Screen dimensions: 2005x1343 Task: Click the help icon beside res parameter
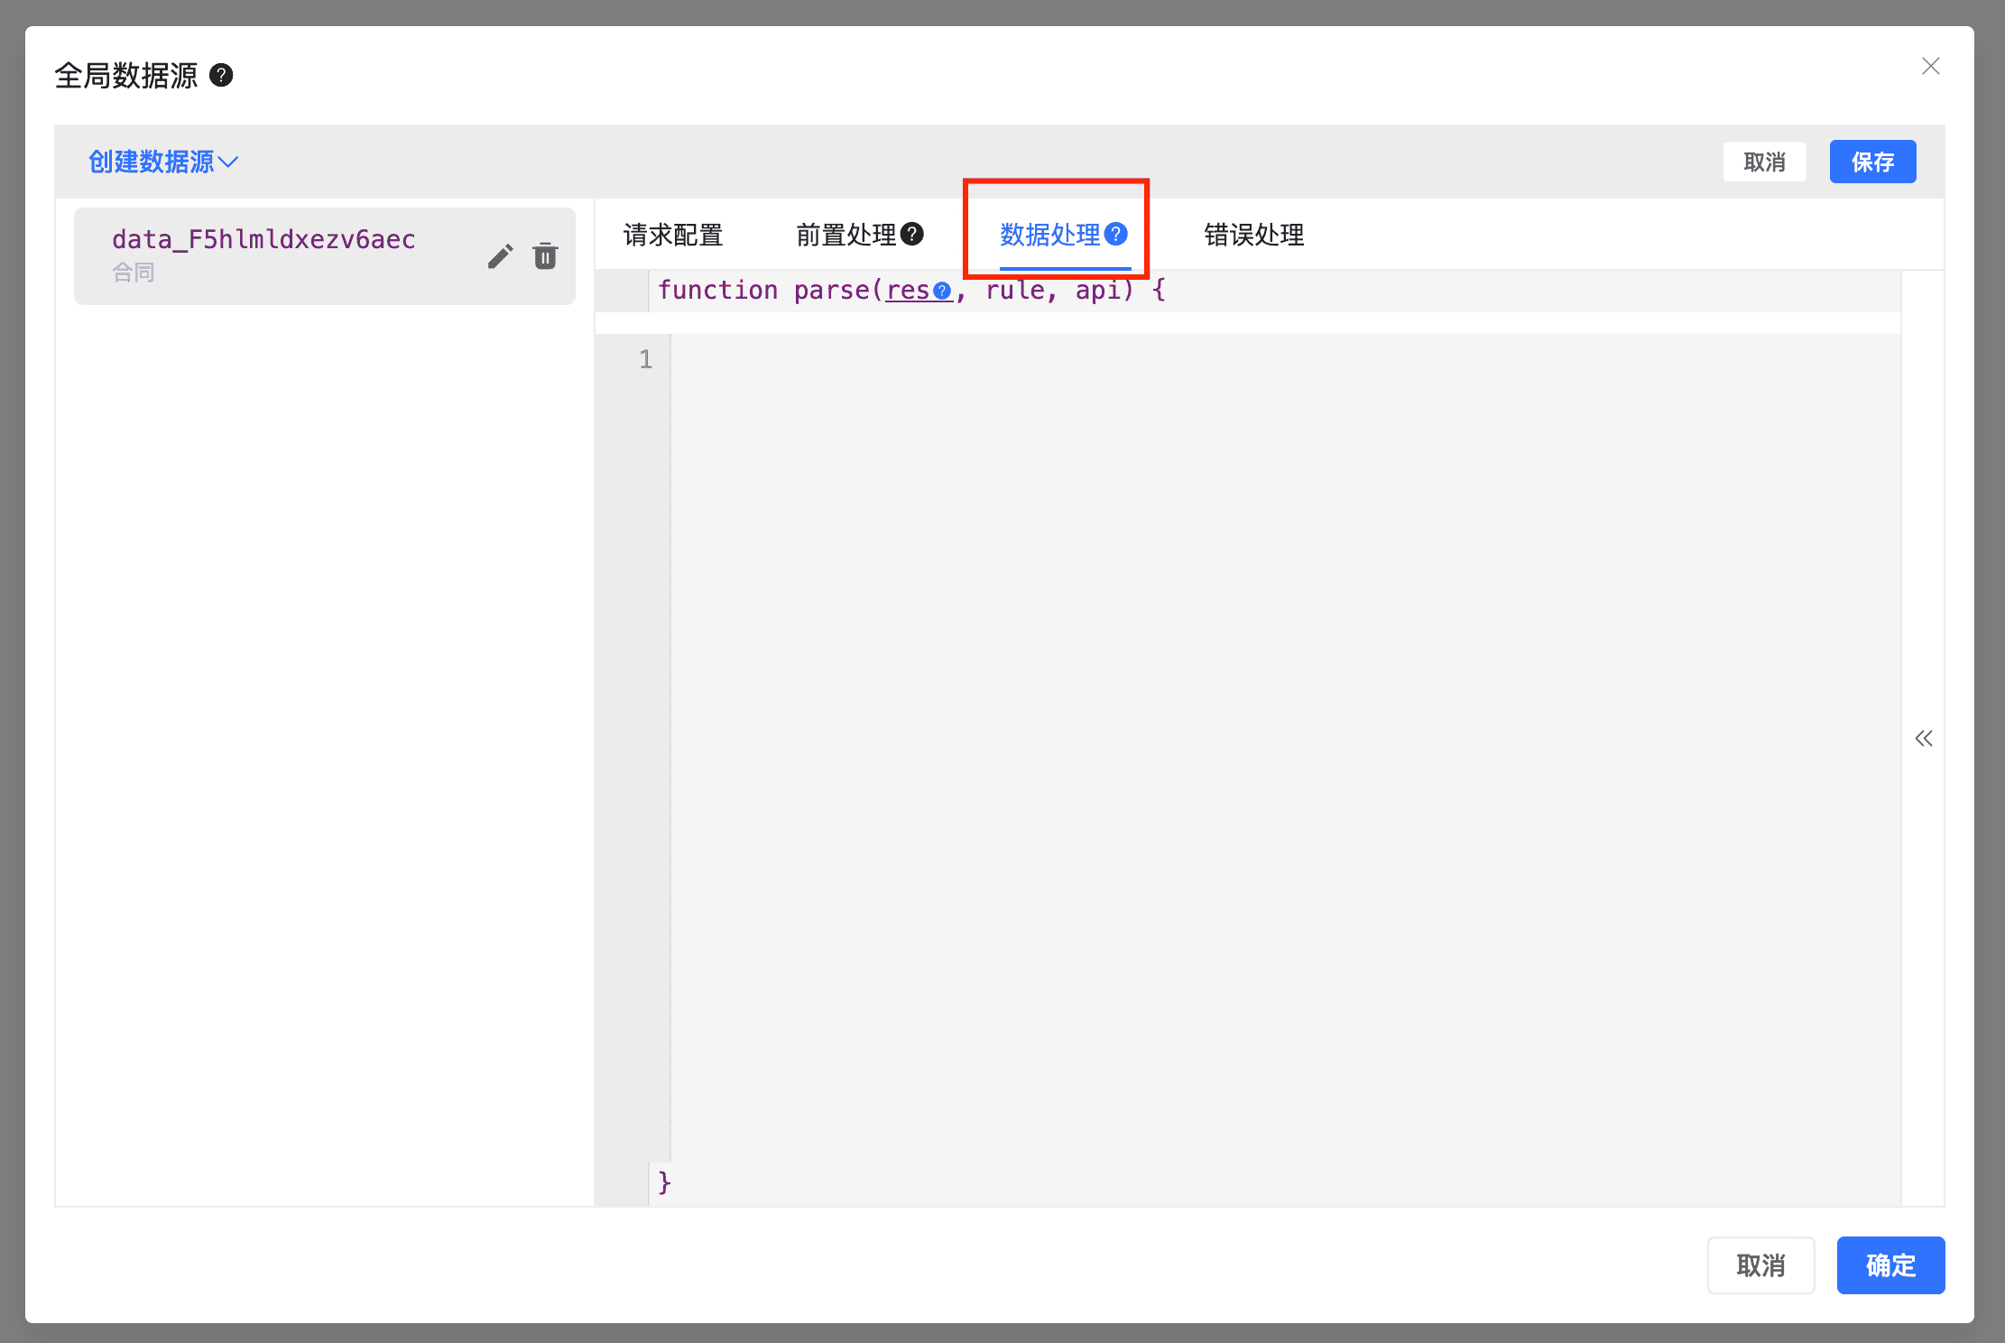point(942,291)
